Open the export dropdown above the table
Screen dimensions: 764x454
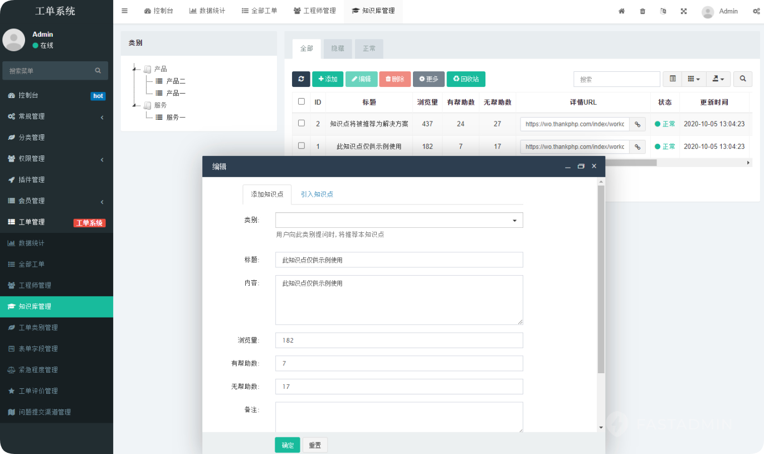coord(718,79)
